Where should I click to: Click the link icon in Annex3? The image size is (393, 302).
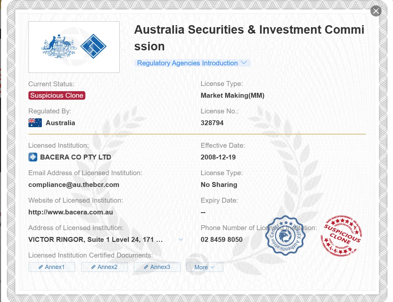[146, 267]
